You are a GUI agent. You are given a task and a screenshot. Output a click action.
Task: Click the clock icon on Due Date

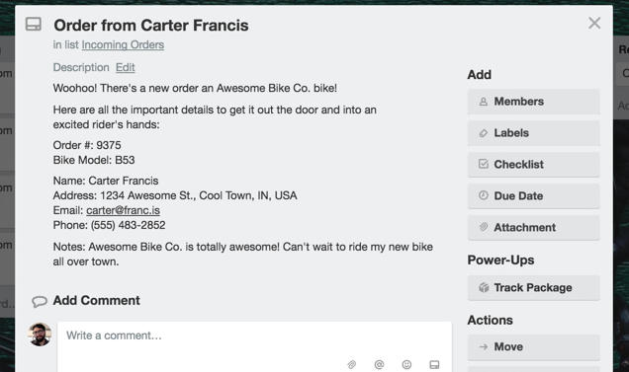pyautogui.click(x=484, y=195)
